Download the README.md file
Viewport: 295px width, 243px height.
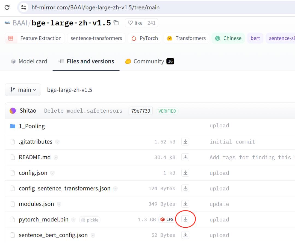pos(185,157)
